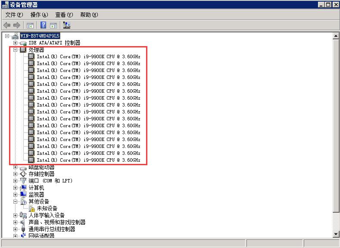The height and width of the screenshot is (248, 340).
Task: Toggle the show/hide console tree toolbar icon
Action: click(x=30, y=25)
